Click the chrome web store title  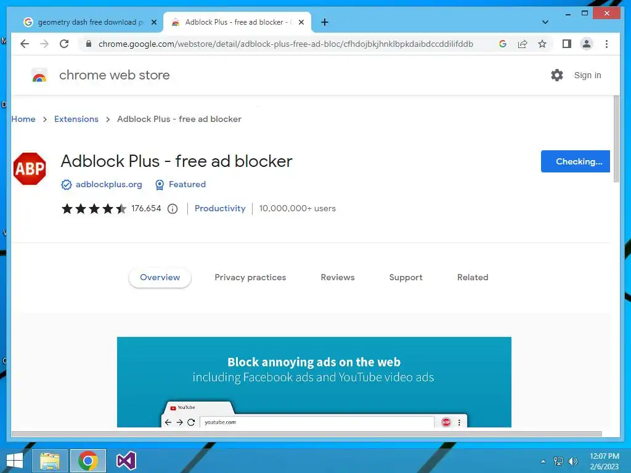[115, 75]
